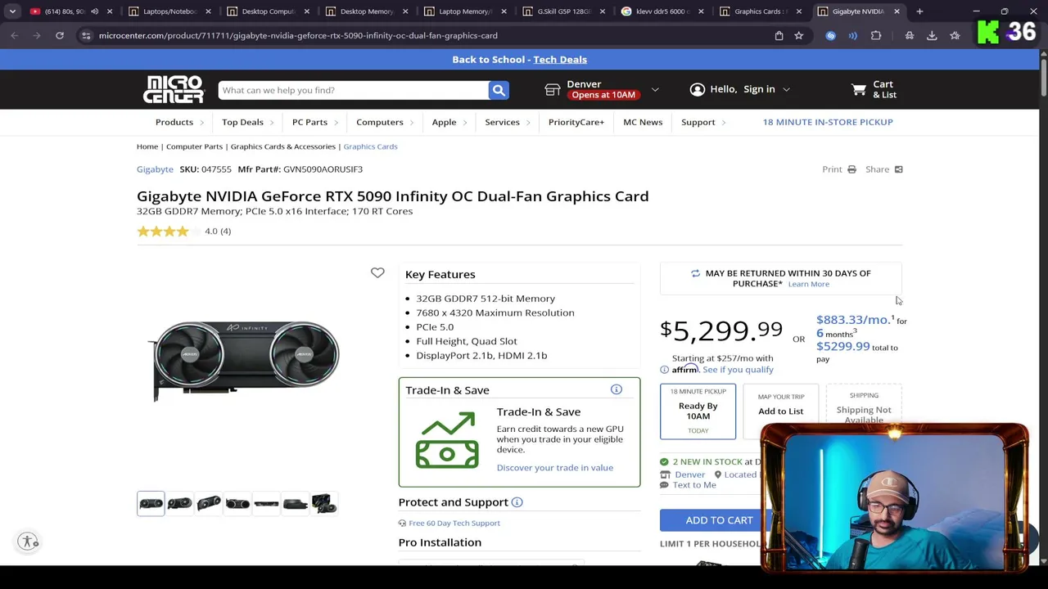Image resolution: width=1048 pixels, height=589 pixels.
Task: Open the PriorityCare+ menu
Action: pyautogui.click(x=576, y=122)
